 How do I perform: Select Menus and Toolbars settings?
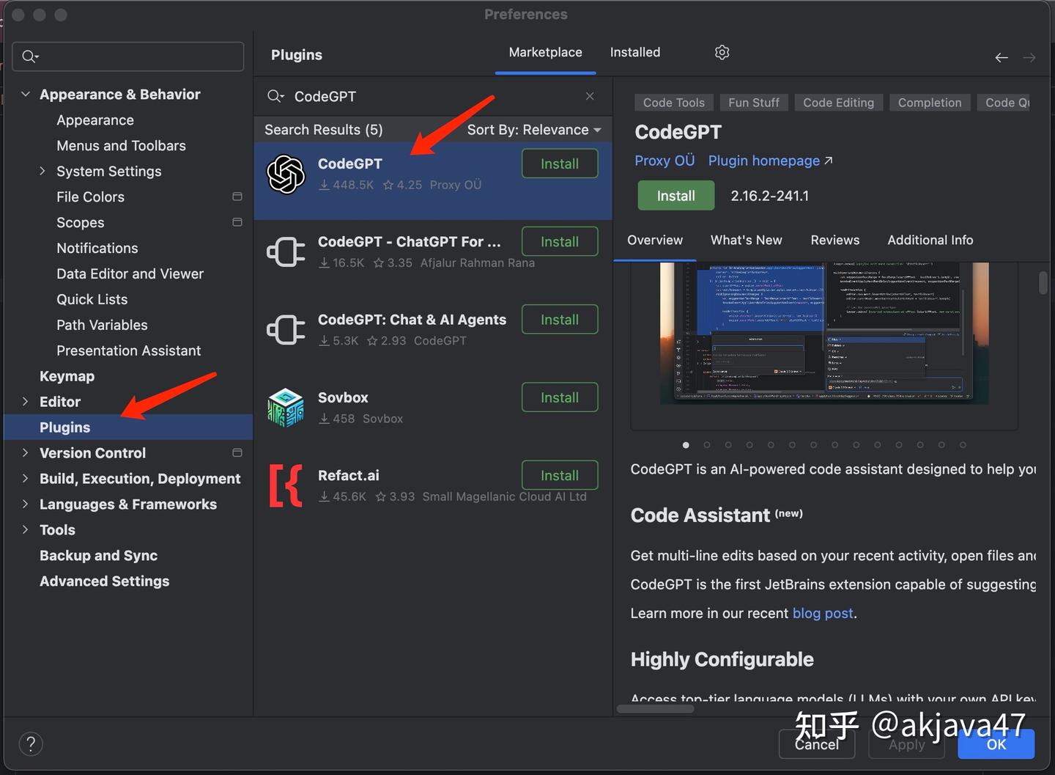pos(121,145)
